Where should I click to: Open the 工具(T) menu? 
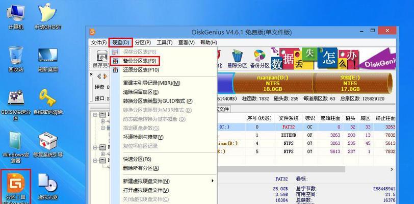click(165, 42)
